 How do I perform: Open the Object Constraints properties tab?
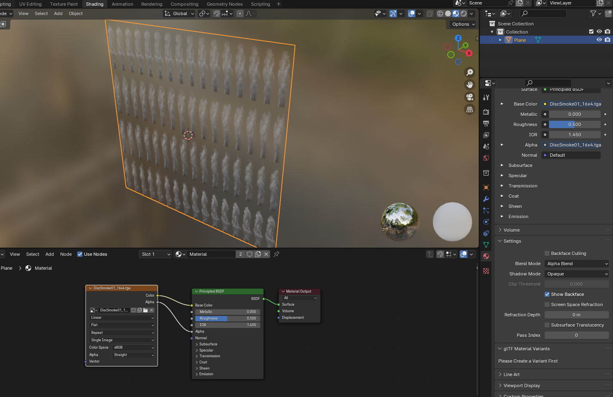pyautogui.click(x=486, y=233)
